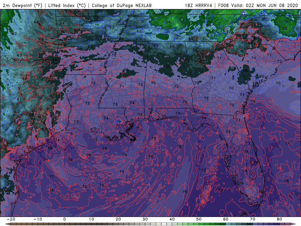301x226 pixels.
Task: Click the right arrow end of the colorbar
Action: [293, 224]
